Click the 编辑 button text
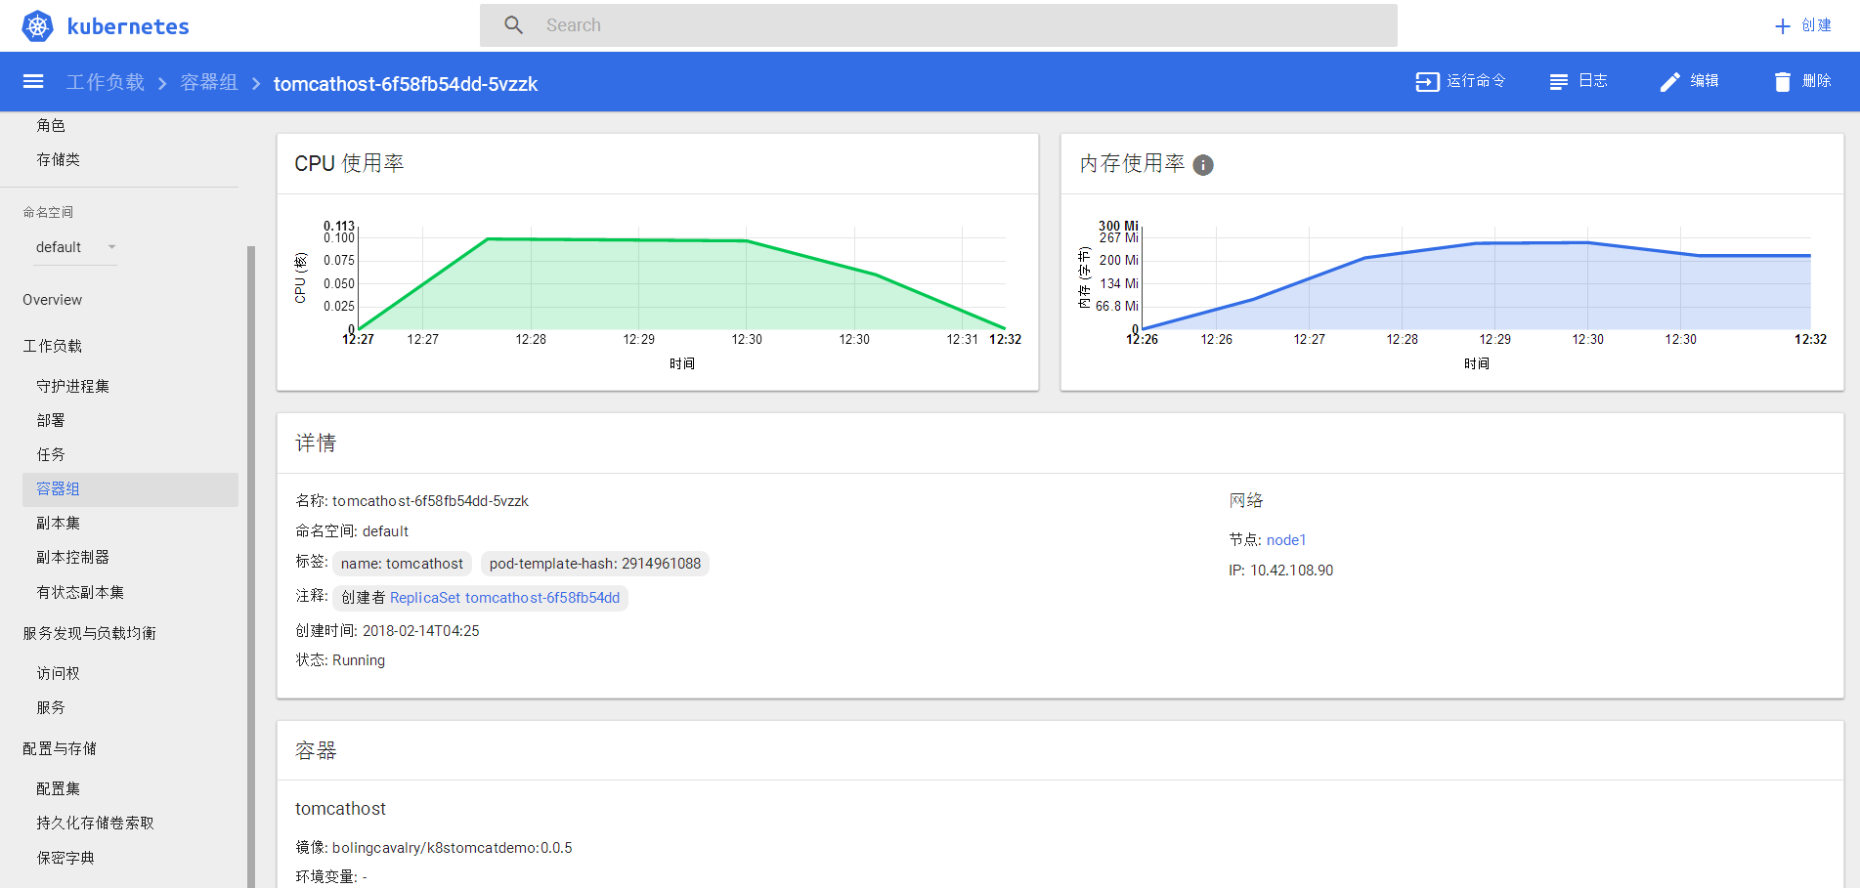Screen dimensions: 1860x888 coord(1704,81)
